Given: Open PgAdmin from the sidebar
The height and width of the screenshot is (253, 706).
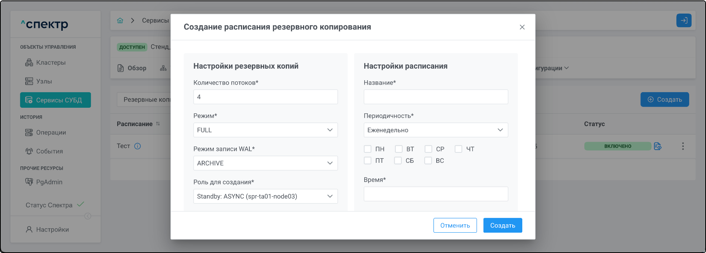Looking at the screenshot, I should tap(49, 182).
